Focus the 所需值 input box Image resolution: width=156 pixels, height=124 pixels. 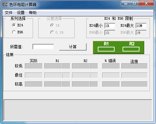click(43, 47)
